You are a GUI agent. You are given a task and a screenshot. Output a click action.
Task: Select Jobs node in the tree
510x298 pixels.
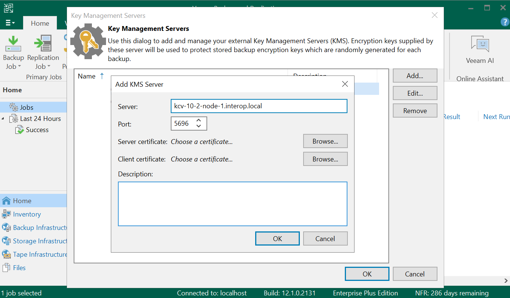(x=26, y=108)
